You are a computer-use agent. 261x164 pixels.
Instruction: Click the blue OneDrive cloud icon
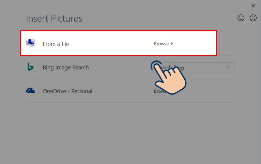(30, 90)
